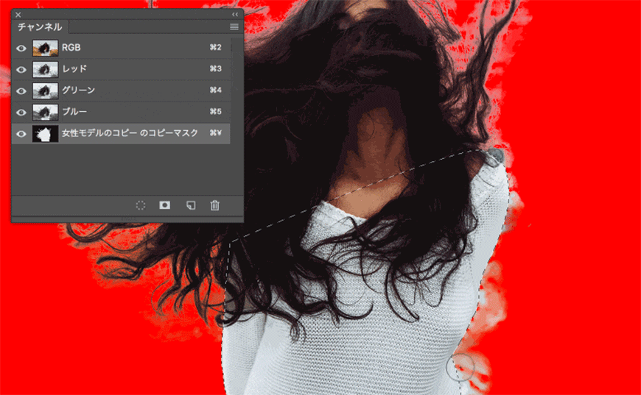Screen dimensions: 641x395
Task: Toggle visibility of レッド channel
Action: 21,69
